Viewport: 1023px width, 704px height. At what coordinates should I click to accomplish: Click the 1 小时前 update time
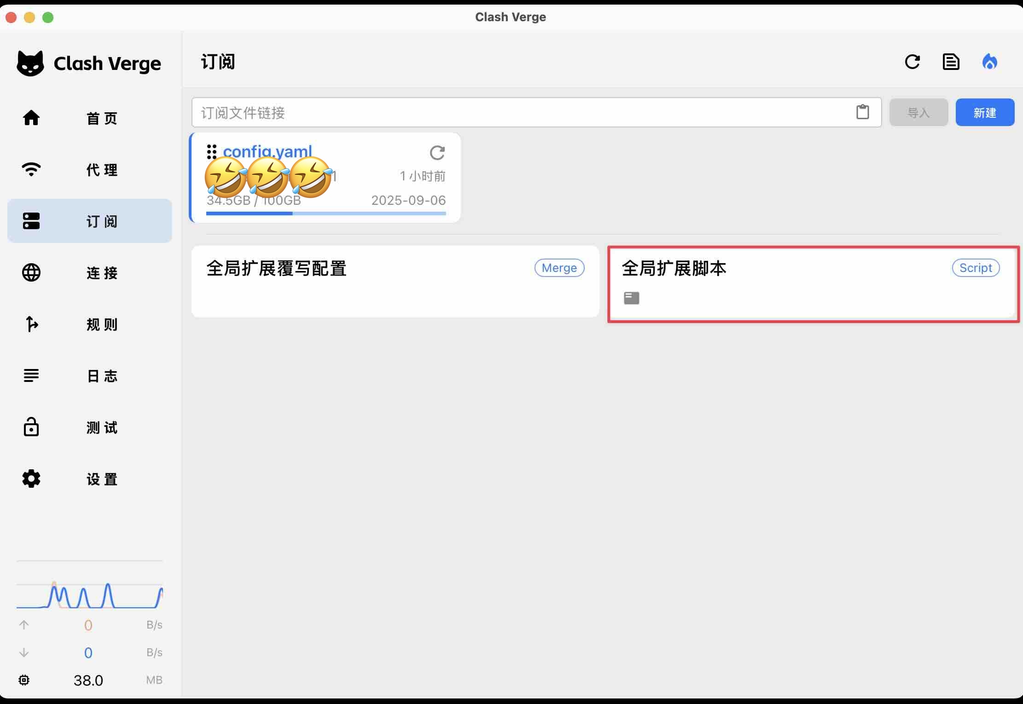(422, 176)
